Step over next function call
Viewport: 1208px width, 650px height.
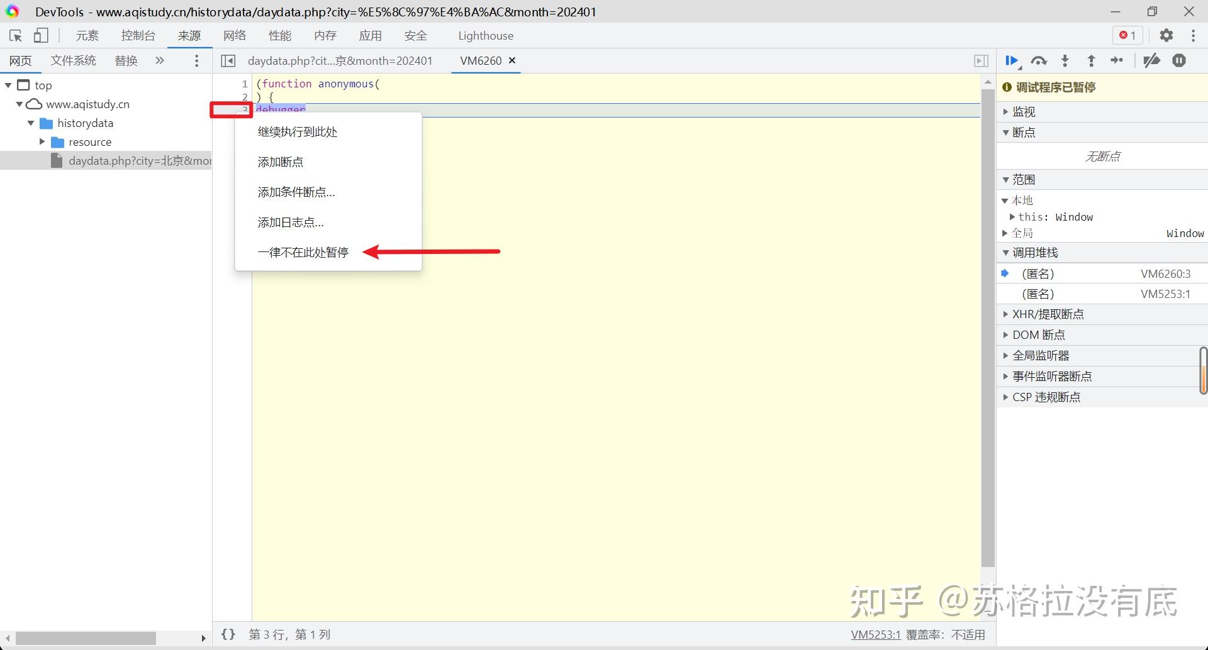click(x=1039, y=61)
